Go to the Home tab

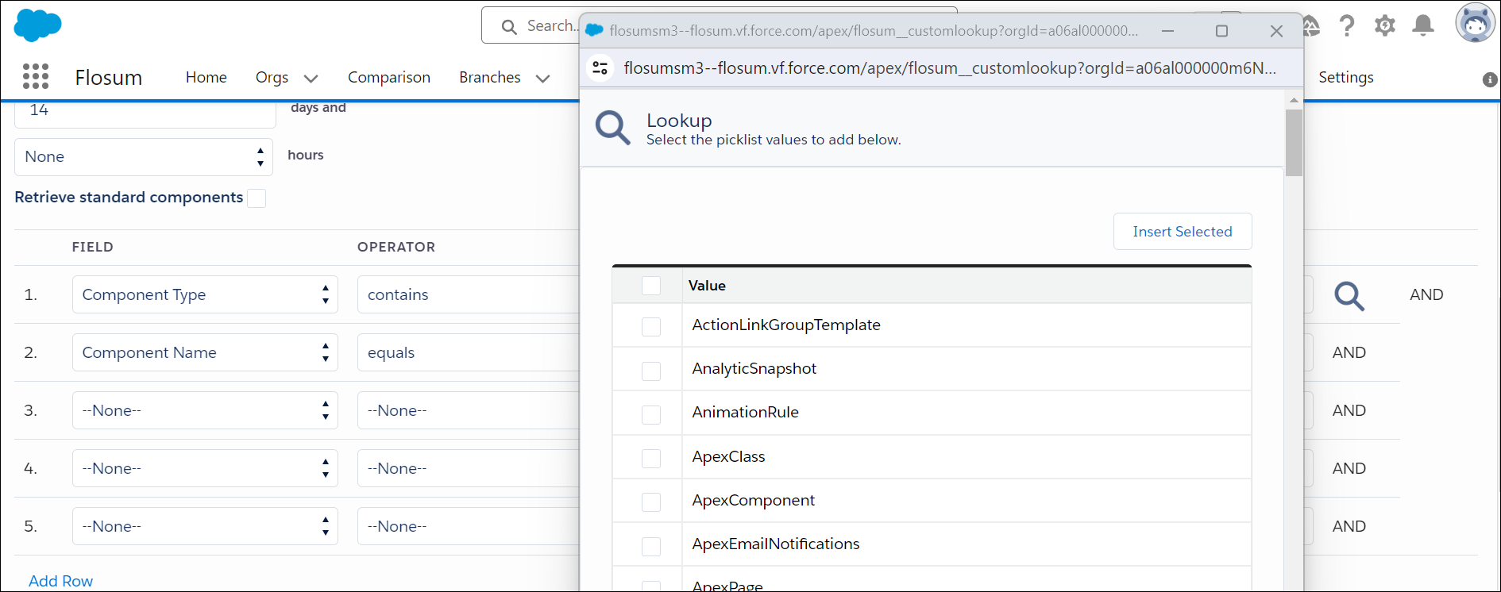point(206,77)
